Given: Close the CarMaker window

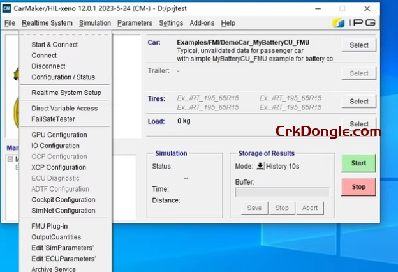Looking at the screenshot, I should click(x=367, y=9).
